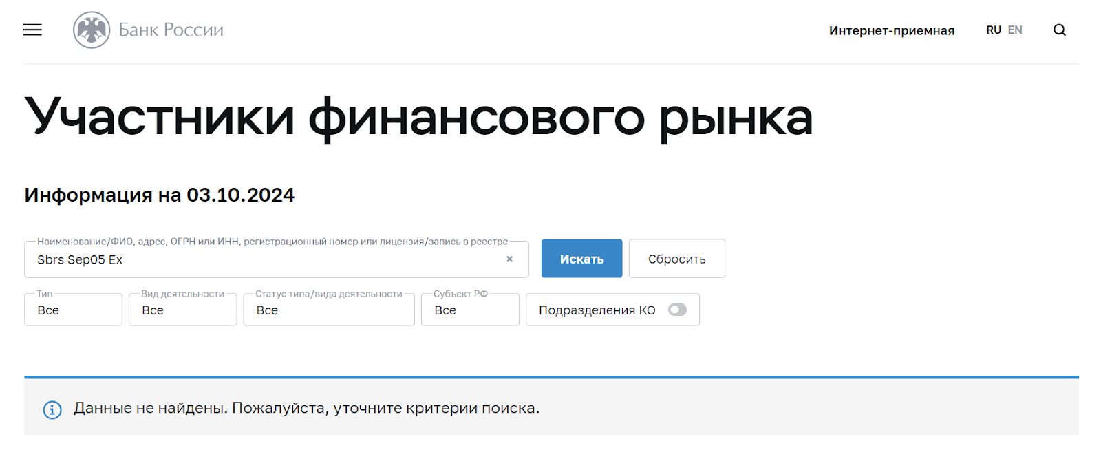Open the Субъект РФ dropdown
The image size is (1101, 450).
click(x=470, y=310)
